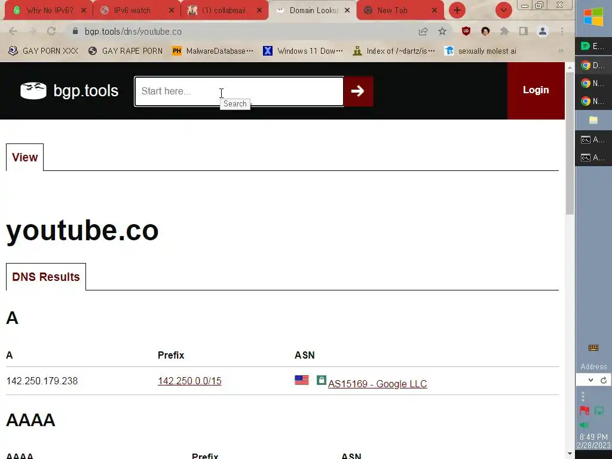
Task: Open the 'Index of /~dartz' bookmark
Action: [393, 51]
